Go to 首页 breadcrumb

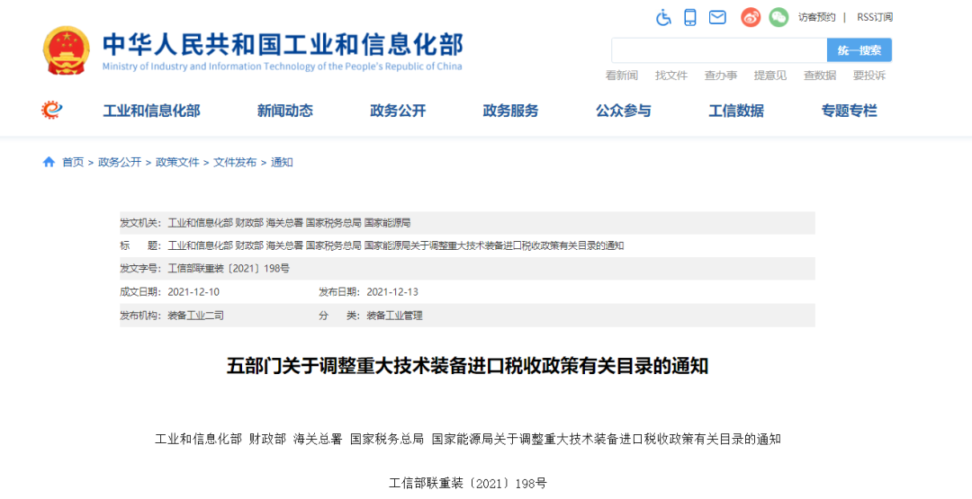73,162
